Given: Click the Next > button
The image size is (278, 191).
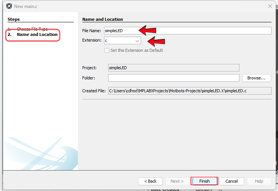Looking at the screenshot, I should pyautogui.click(x=177, y=181).
